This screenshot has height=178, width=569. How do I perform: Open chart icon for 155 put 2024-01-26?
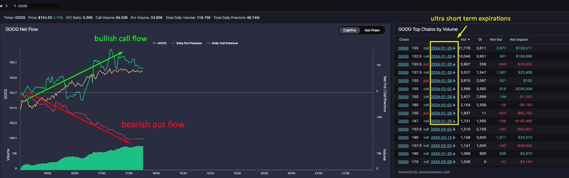454,113
